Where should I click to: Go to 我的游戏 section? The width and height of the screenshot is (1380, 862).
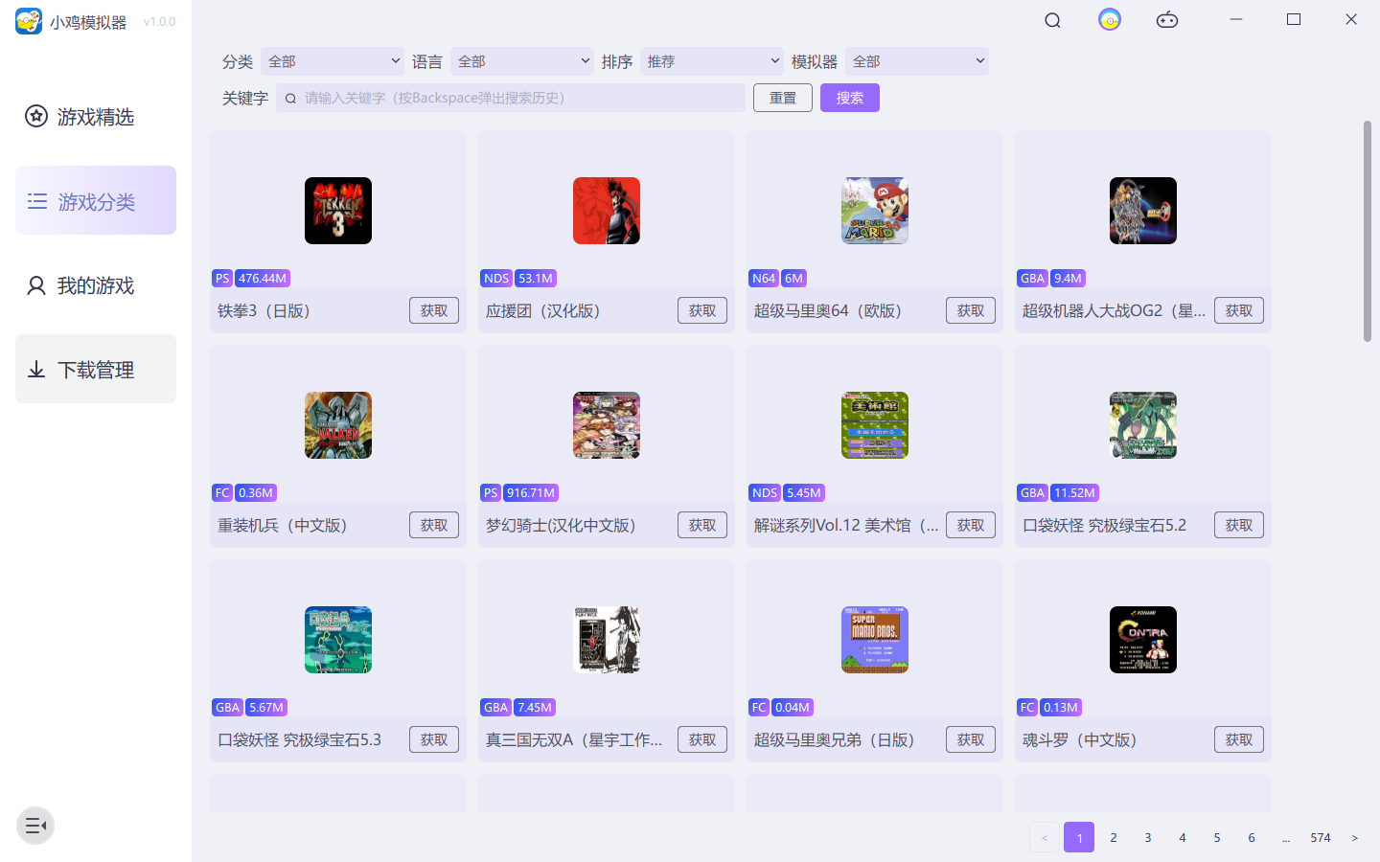coord(96,285)
